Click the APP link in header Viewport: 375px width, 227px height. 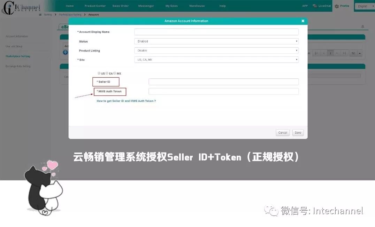305,6
